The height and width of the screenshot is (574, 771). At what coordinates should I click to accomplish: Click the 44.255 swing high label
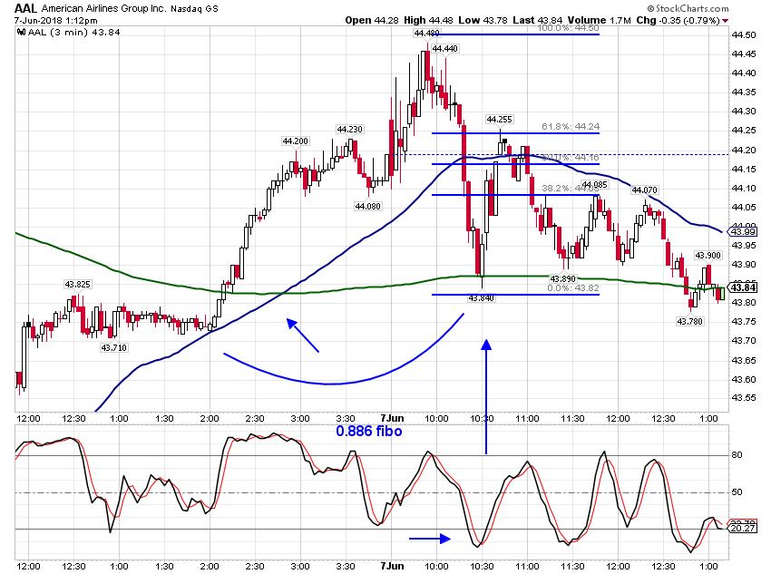click(x=499, y=120)
